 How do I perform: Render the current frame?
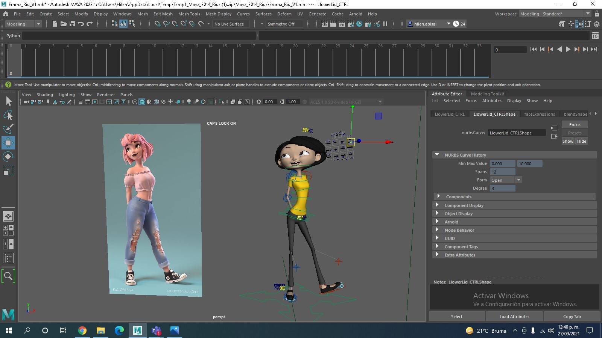point(333,24)
